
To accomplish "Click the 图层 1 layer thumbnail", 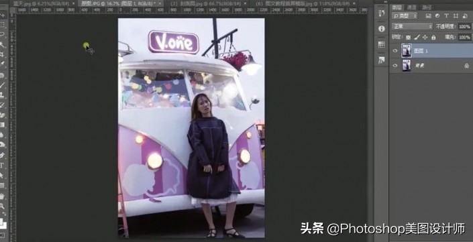I will [x=407, y=51].
